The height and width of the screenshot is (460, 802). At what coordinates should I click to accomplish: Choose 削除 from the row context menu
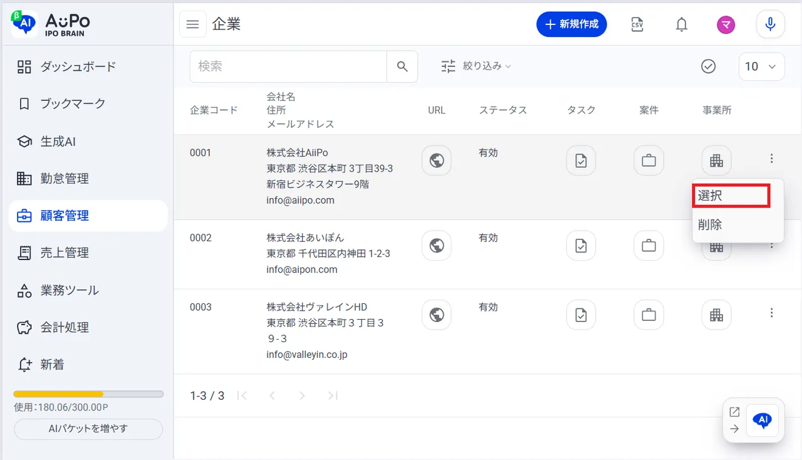pyautogui.click(x=738, y=225)
